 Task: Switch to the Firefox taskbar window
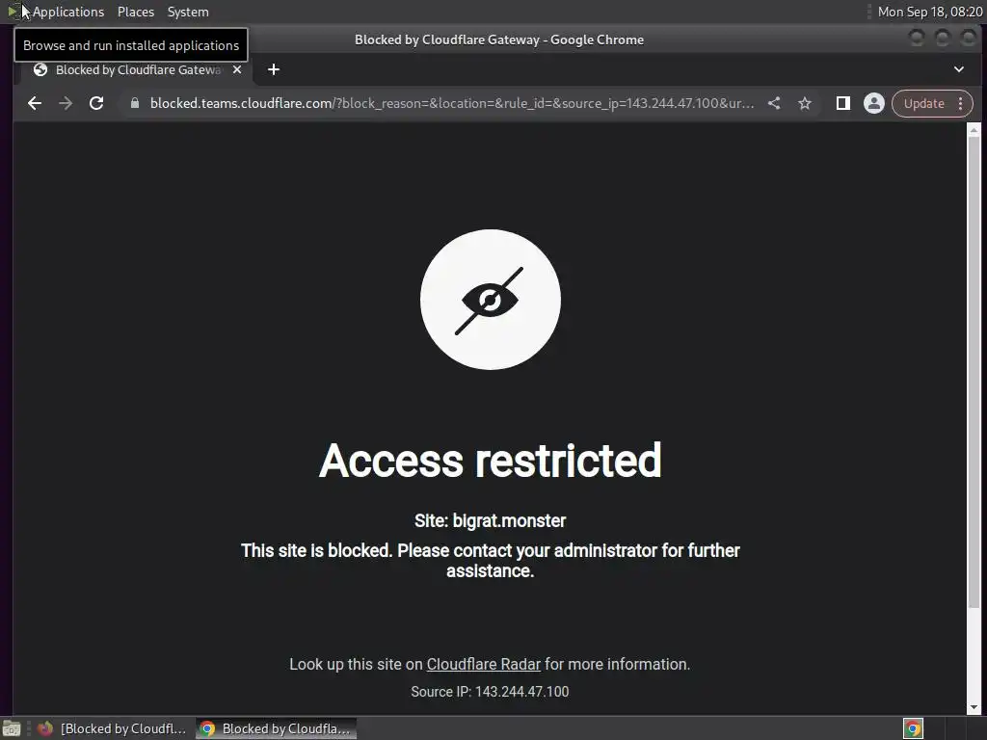click(112, 728)
